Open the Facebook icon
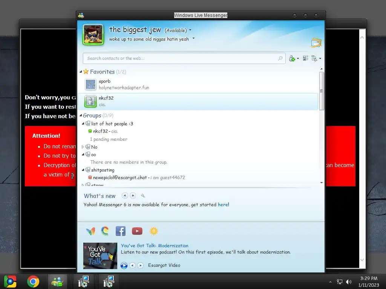This screenshot has height=289, width=386. coord(121,231)
